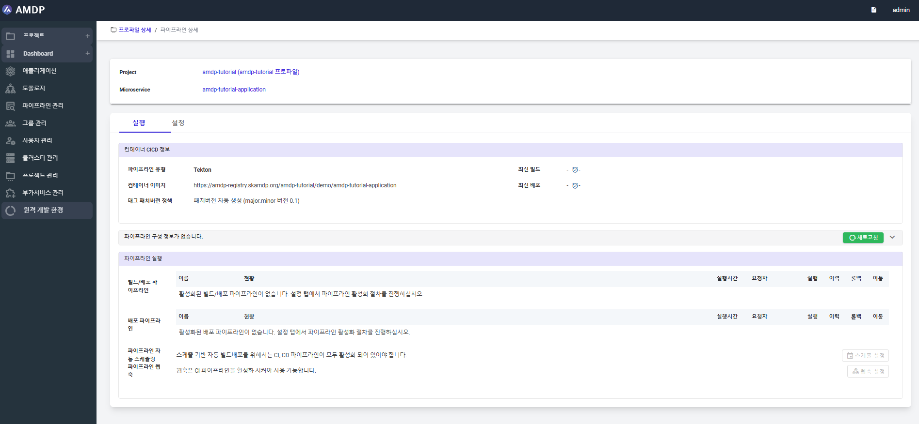
Task: Click the 그룹 관리 people icon
Action: [10, 123]
